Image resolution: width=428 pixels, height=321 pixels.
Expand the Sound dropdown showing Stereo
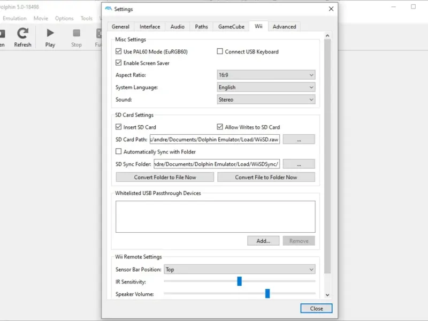pyautogui.click(x=266, y=100)
